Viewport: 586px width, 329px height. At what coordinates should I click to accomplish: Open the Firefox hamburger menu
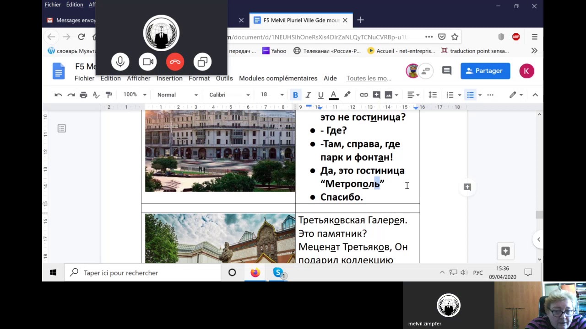pos(534,37)
